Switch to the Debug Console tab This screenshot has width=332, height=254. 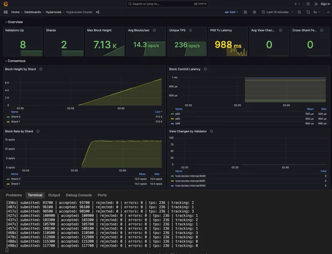coord(79,195)
